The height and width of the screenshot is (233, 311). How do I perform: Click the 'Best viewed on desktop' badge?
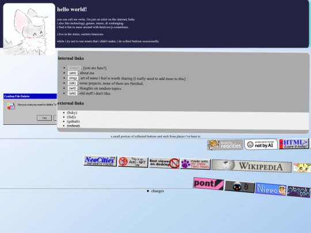[164, 163]
